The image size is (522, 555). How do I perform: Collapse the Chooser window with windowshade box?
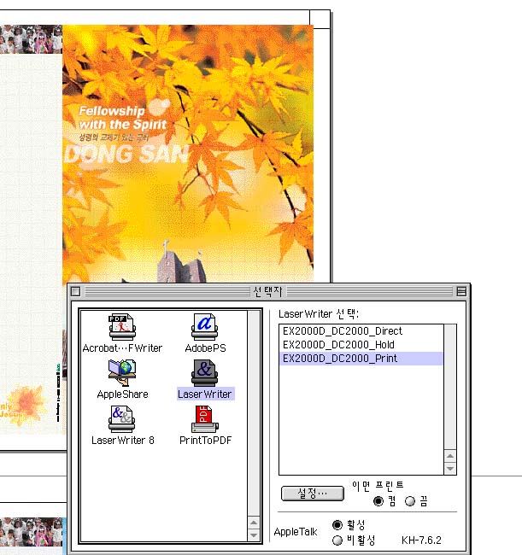click(461, 292)
